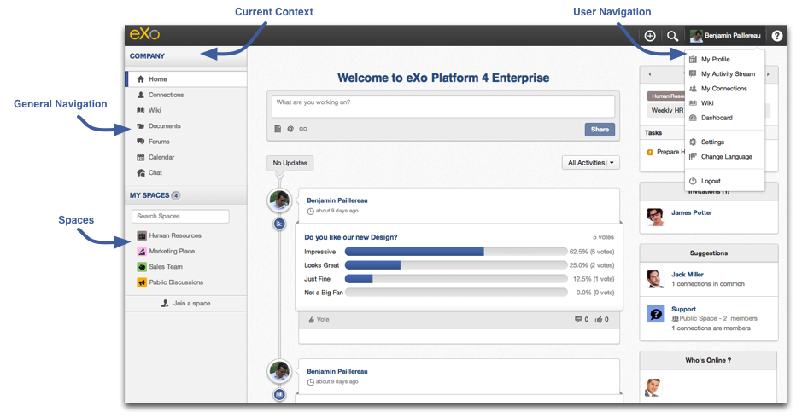This screenshot has height=418, width=802.
Task: Click Benjamin Paillereau name on poll post
Action: tap(337, 200)
